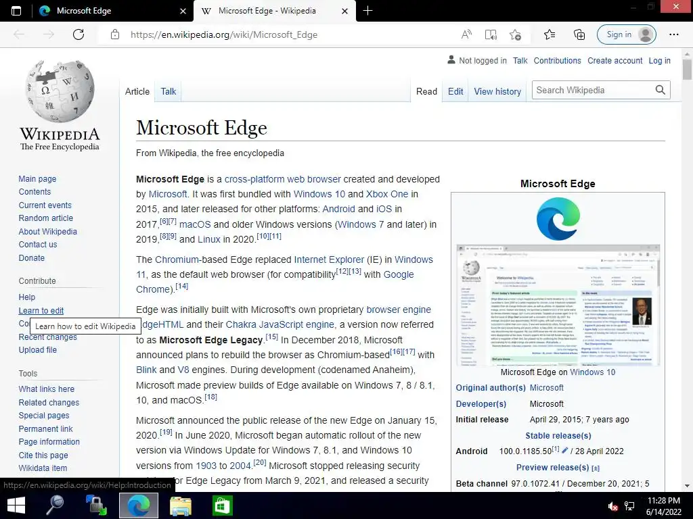Screen dimensions: 693x519
Task: Open the File Explorer taskbar icon
Action: coord(180,505)
